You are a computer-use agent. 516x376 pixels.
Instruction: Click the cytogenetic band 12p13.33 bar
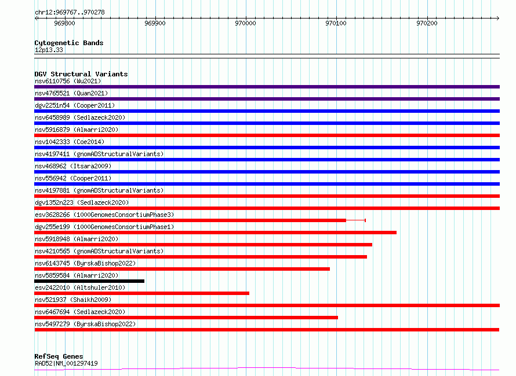[x=267, y=56]
